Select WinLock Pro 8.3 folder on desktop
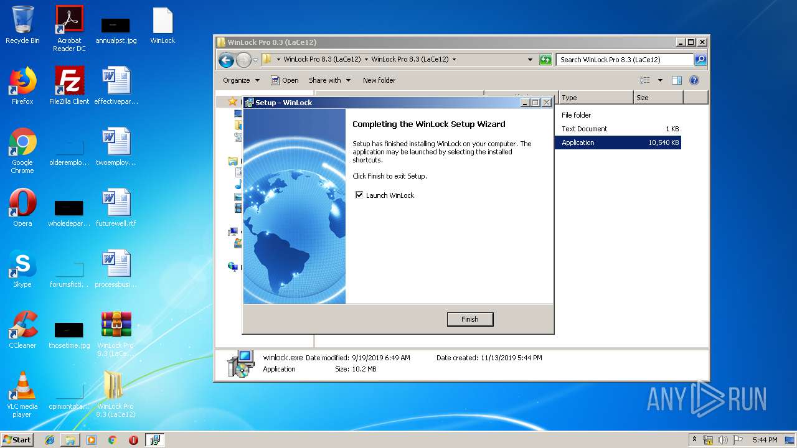Screen dimensions: 797x448 point(116,395)
